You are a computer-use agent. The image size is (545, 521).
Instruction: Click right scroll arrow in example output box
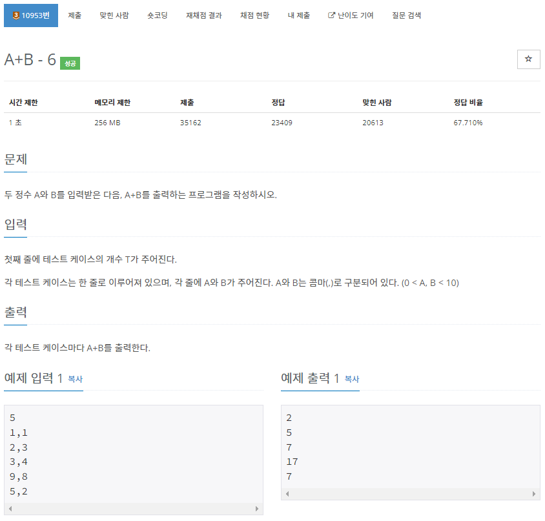coord(534,493)
